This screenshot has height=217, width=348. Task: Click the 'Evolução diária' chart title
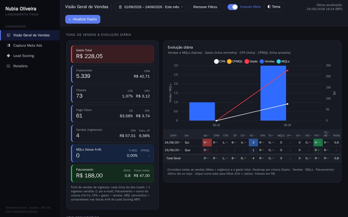180,47
